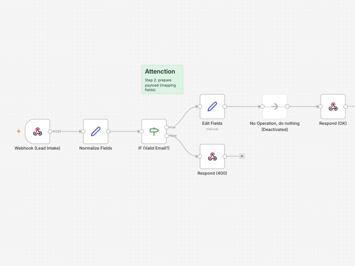
Task: Click the 'true' branch label
Action: click(x=173, y=127)
